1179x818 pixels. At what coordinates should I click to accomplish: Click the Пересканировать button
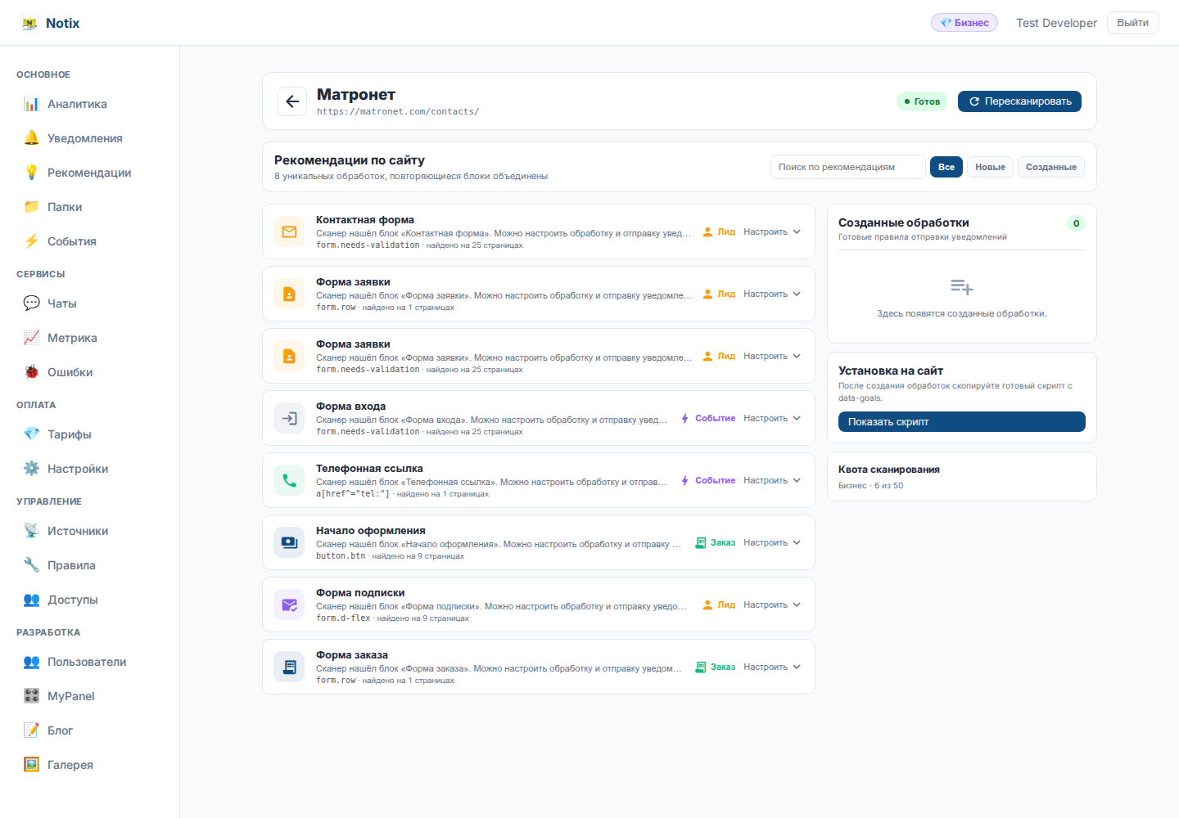click(x=1019, y=101)
